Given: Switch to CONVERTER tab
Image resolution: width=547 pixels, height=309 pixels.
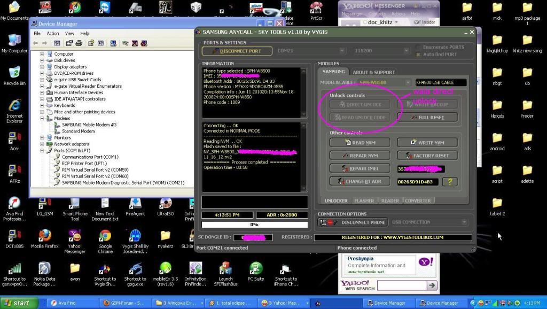Looking at the screenshot, I should coord(418,201).
